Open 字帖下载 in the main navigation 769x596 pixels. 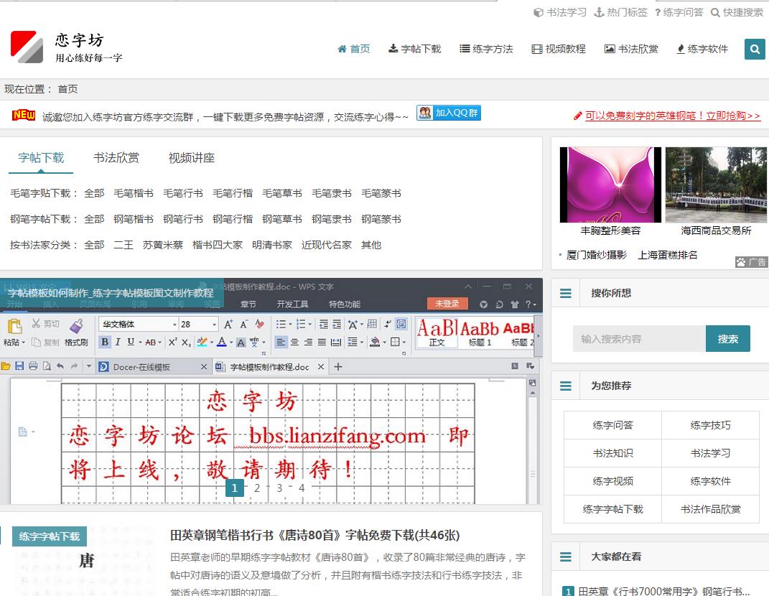[x=415, y=49]
